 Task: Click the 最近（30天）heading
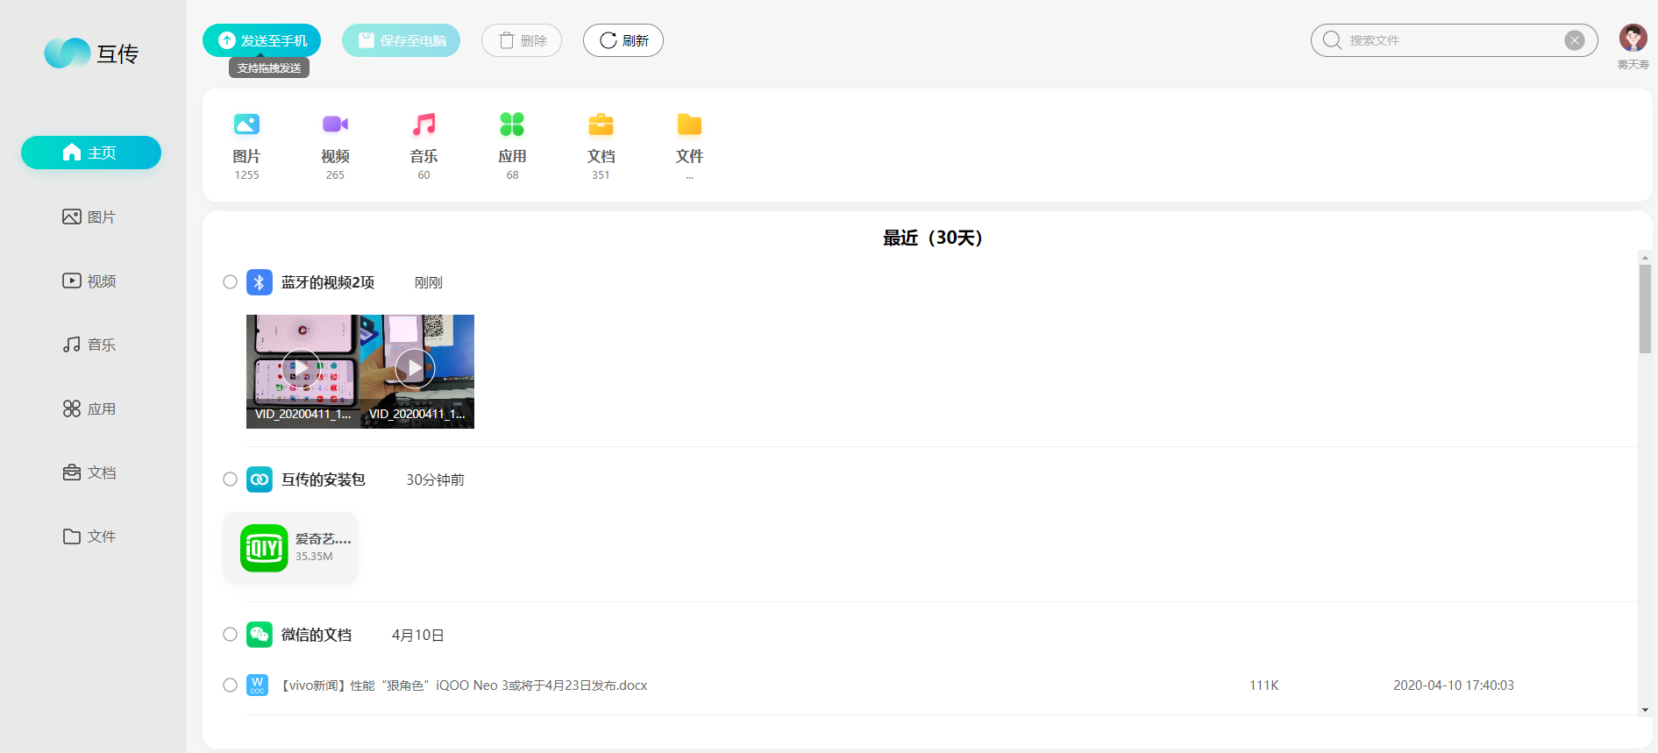tap(933, 238)
